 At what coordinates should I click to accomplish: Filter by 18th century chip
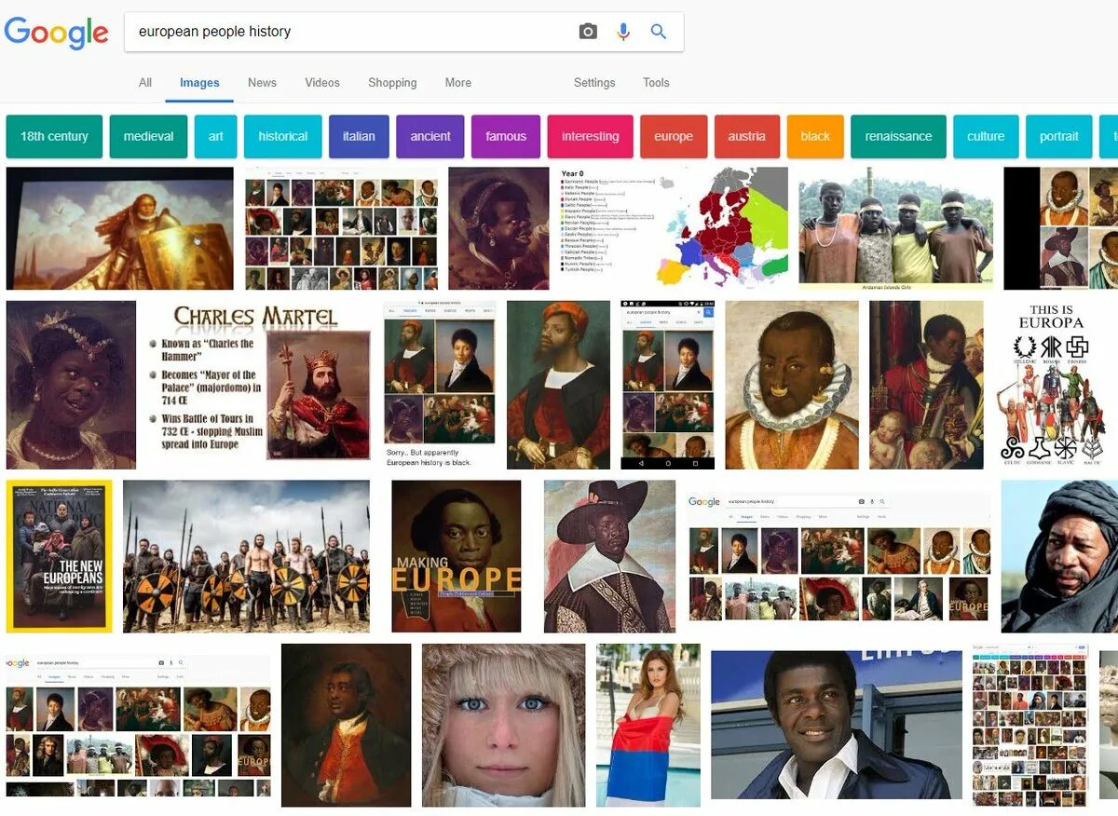coord(54,136)
